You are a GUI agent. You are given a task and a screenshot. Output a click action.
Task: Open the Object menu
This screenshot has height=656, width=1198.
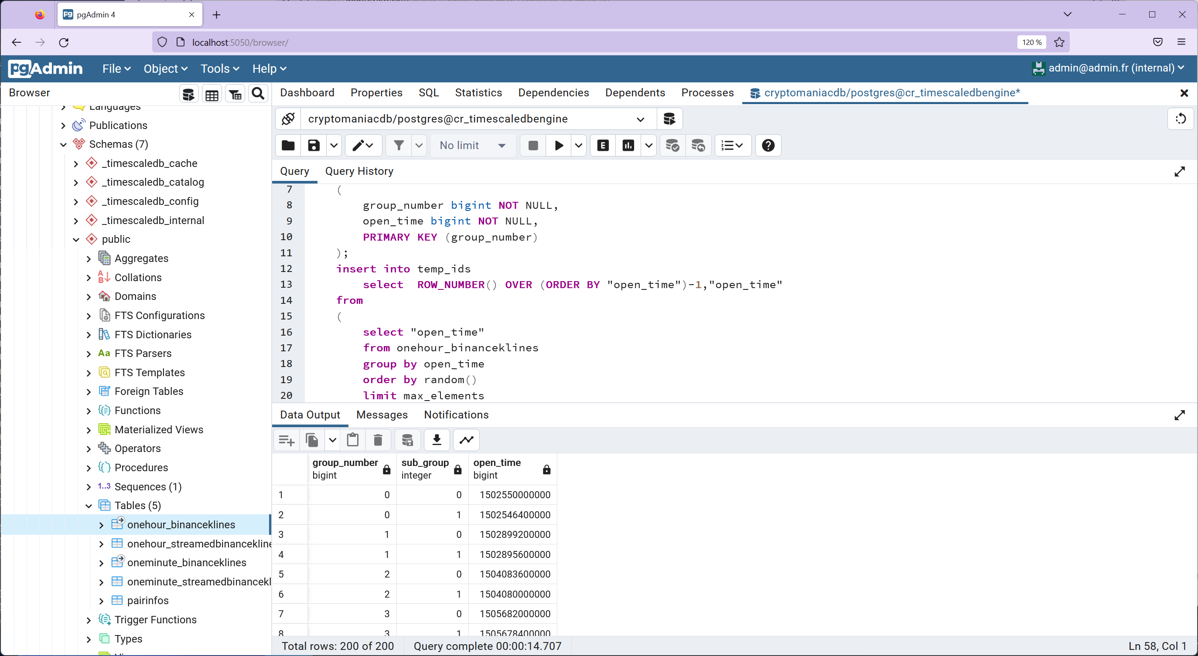click(x=165, y=69)
